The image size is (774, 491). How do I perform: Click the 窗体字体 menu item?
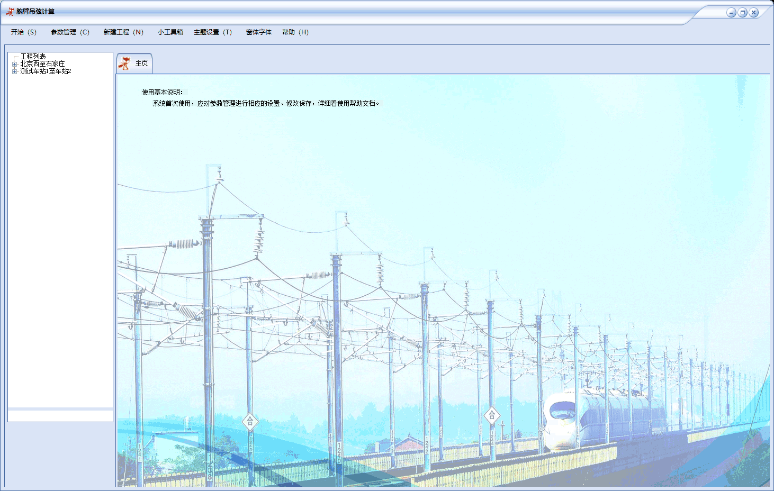pos(259,32)
